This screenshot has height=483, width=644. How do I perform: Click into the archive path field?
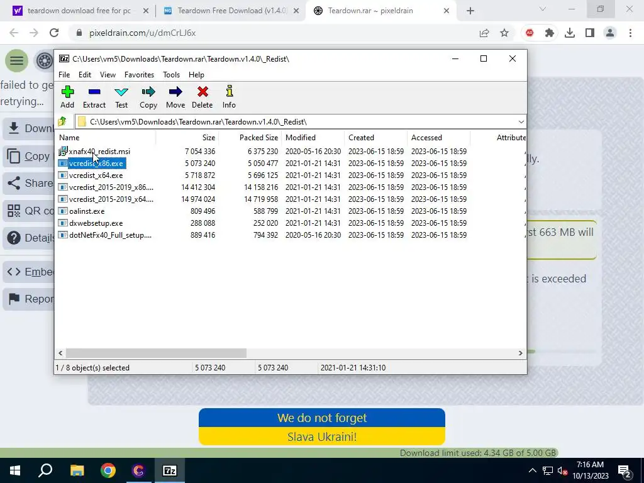pyautogui.click(x=296, y=122)
